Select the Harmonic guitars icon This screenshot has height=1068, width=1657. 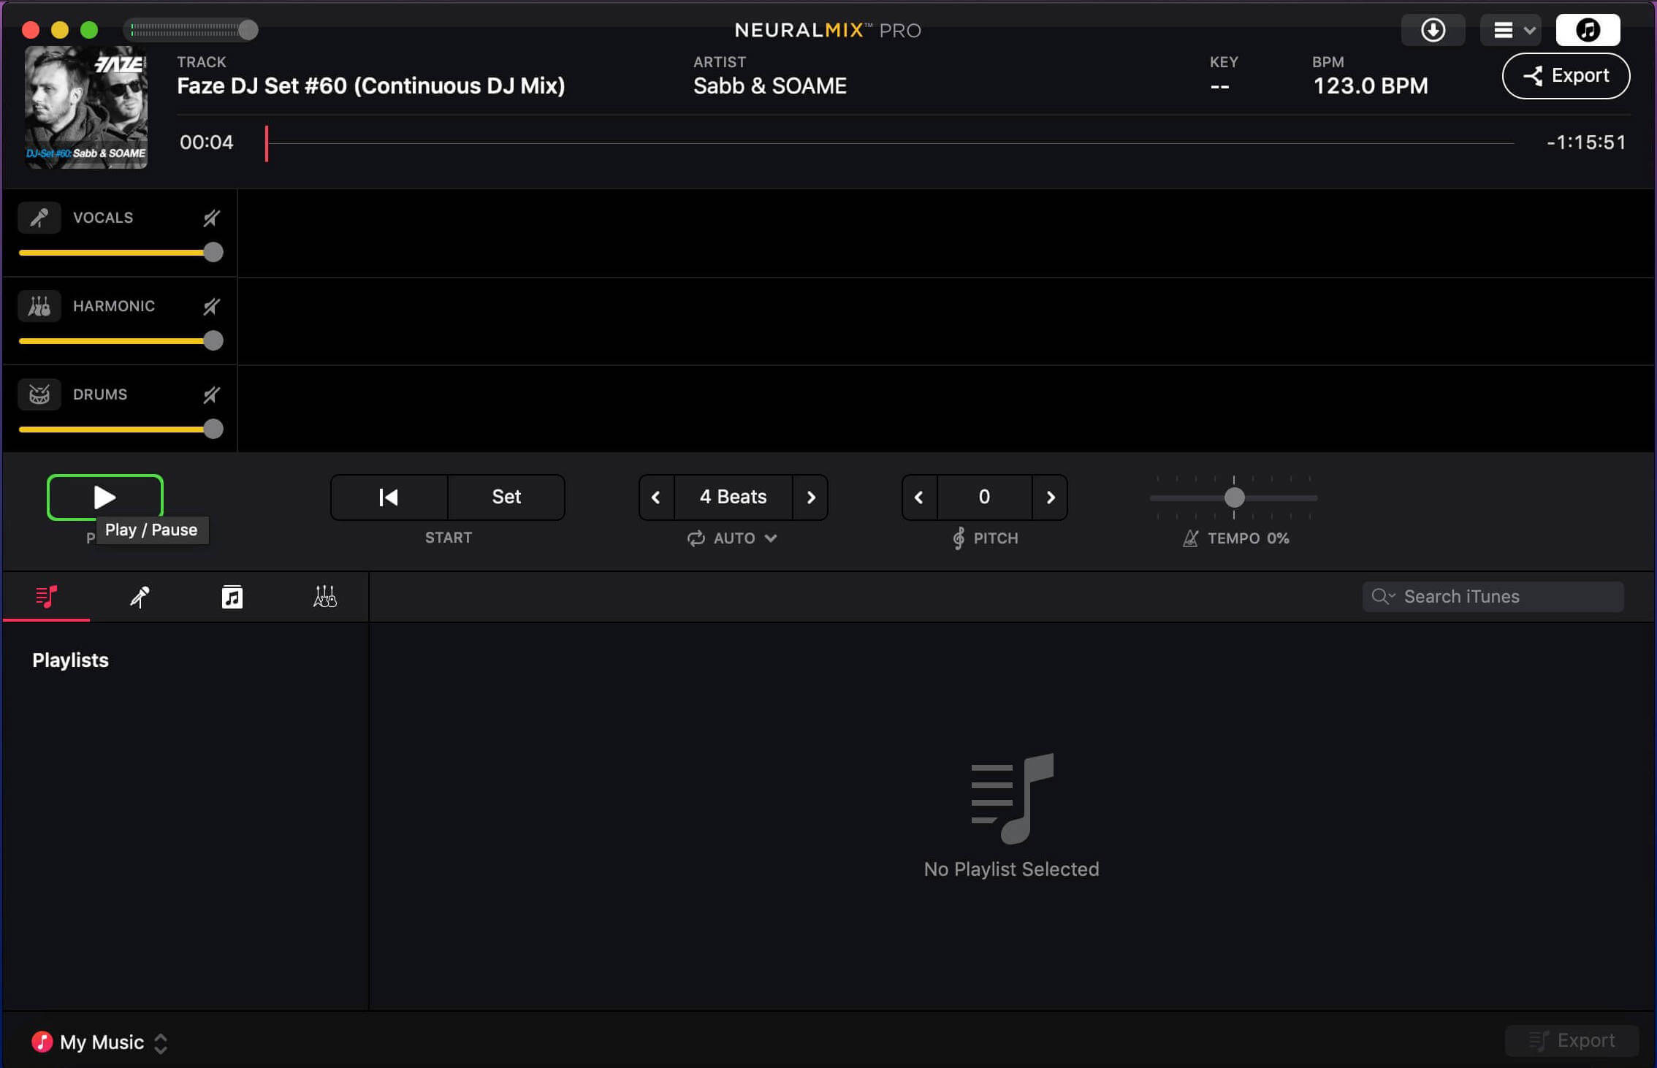click(x=39, y=306)
